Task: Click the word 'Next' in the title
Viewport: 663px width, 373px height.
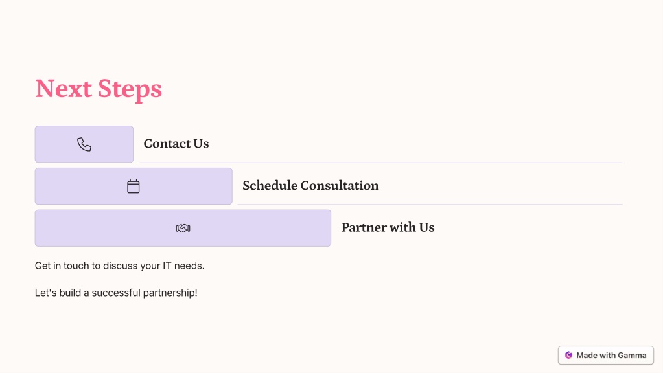Action: (x=64, y=89)
